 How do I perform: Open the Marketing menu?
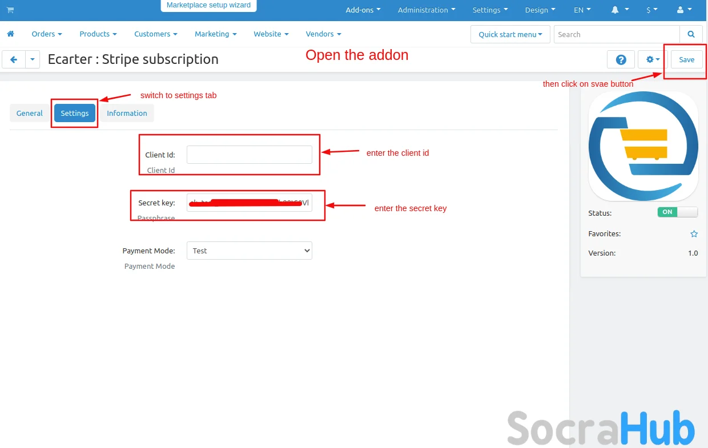pyautogui.click(x=216, y=34)
